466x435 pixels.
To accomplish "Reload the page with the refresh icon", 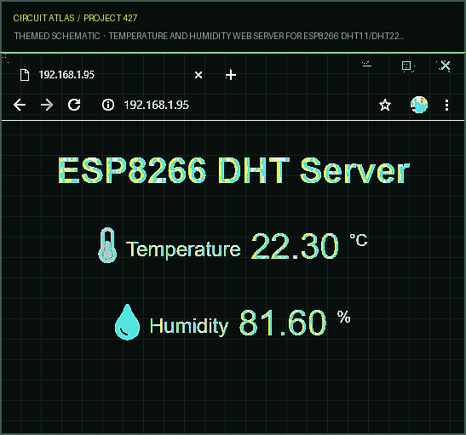I will 74,105.
